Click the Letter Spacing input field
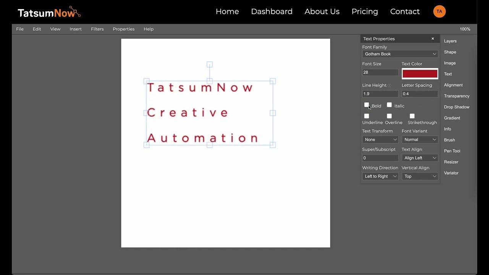The width and height of the screenshot is (489, 275). (x=420, y=94)
